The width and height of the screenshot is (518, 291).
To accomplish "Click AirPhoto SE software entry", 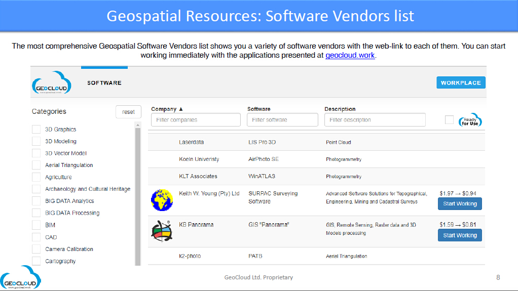I will point(263,159).
